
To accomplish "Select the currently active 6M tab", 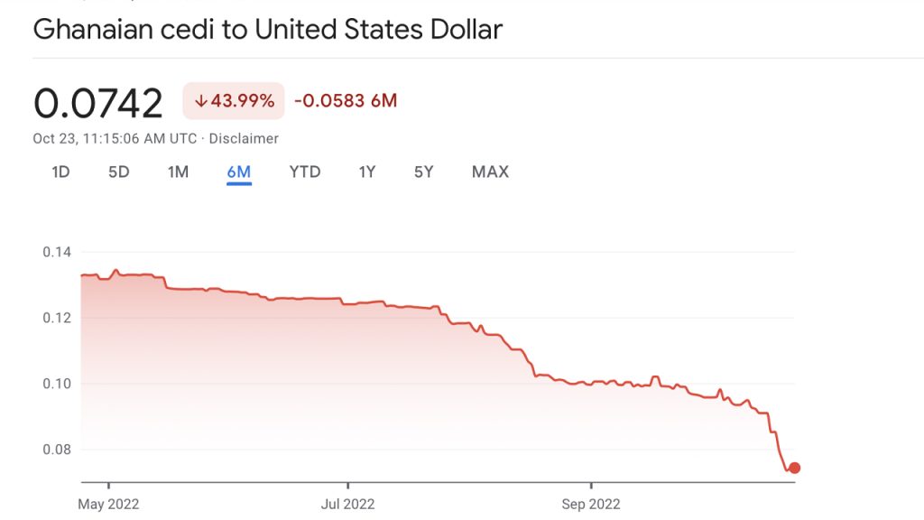I will point(238,171).
